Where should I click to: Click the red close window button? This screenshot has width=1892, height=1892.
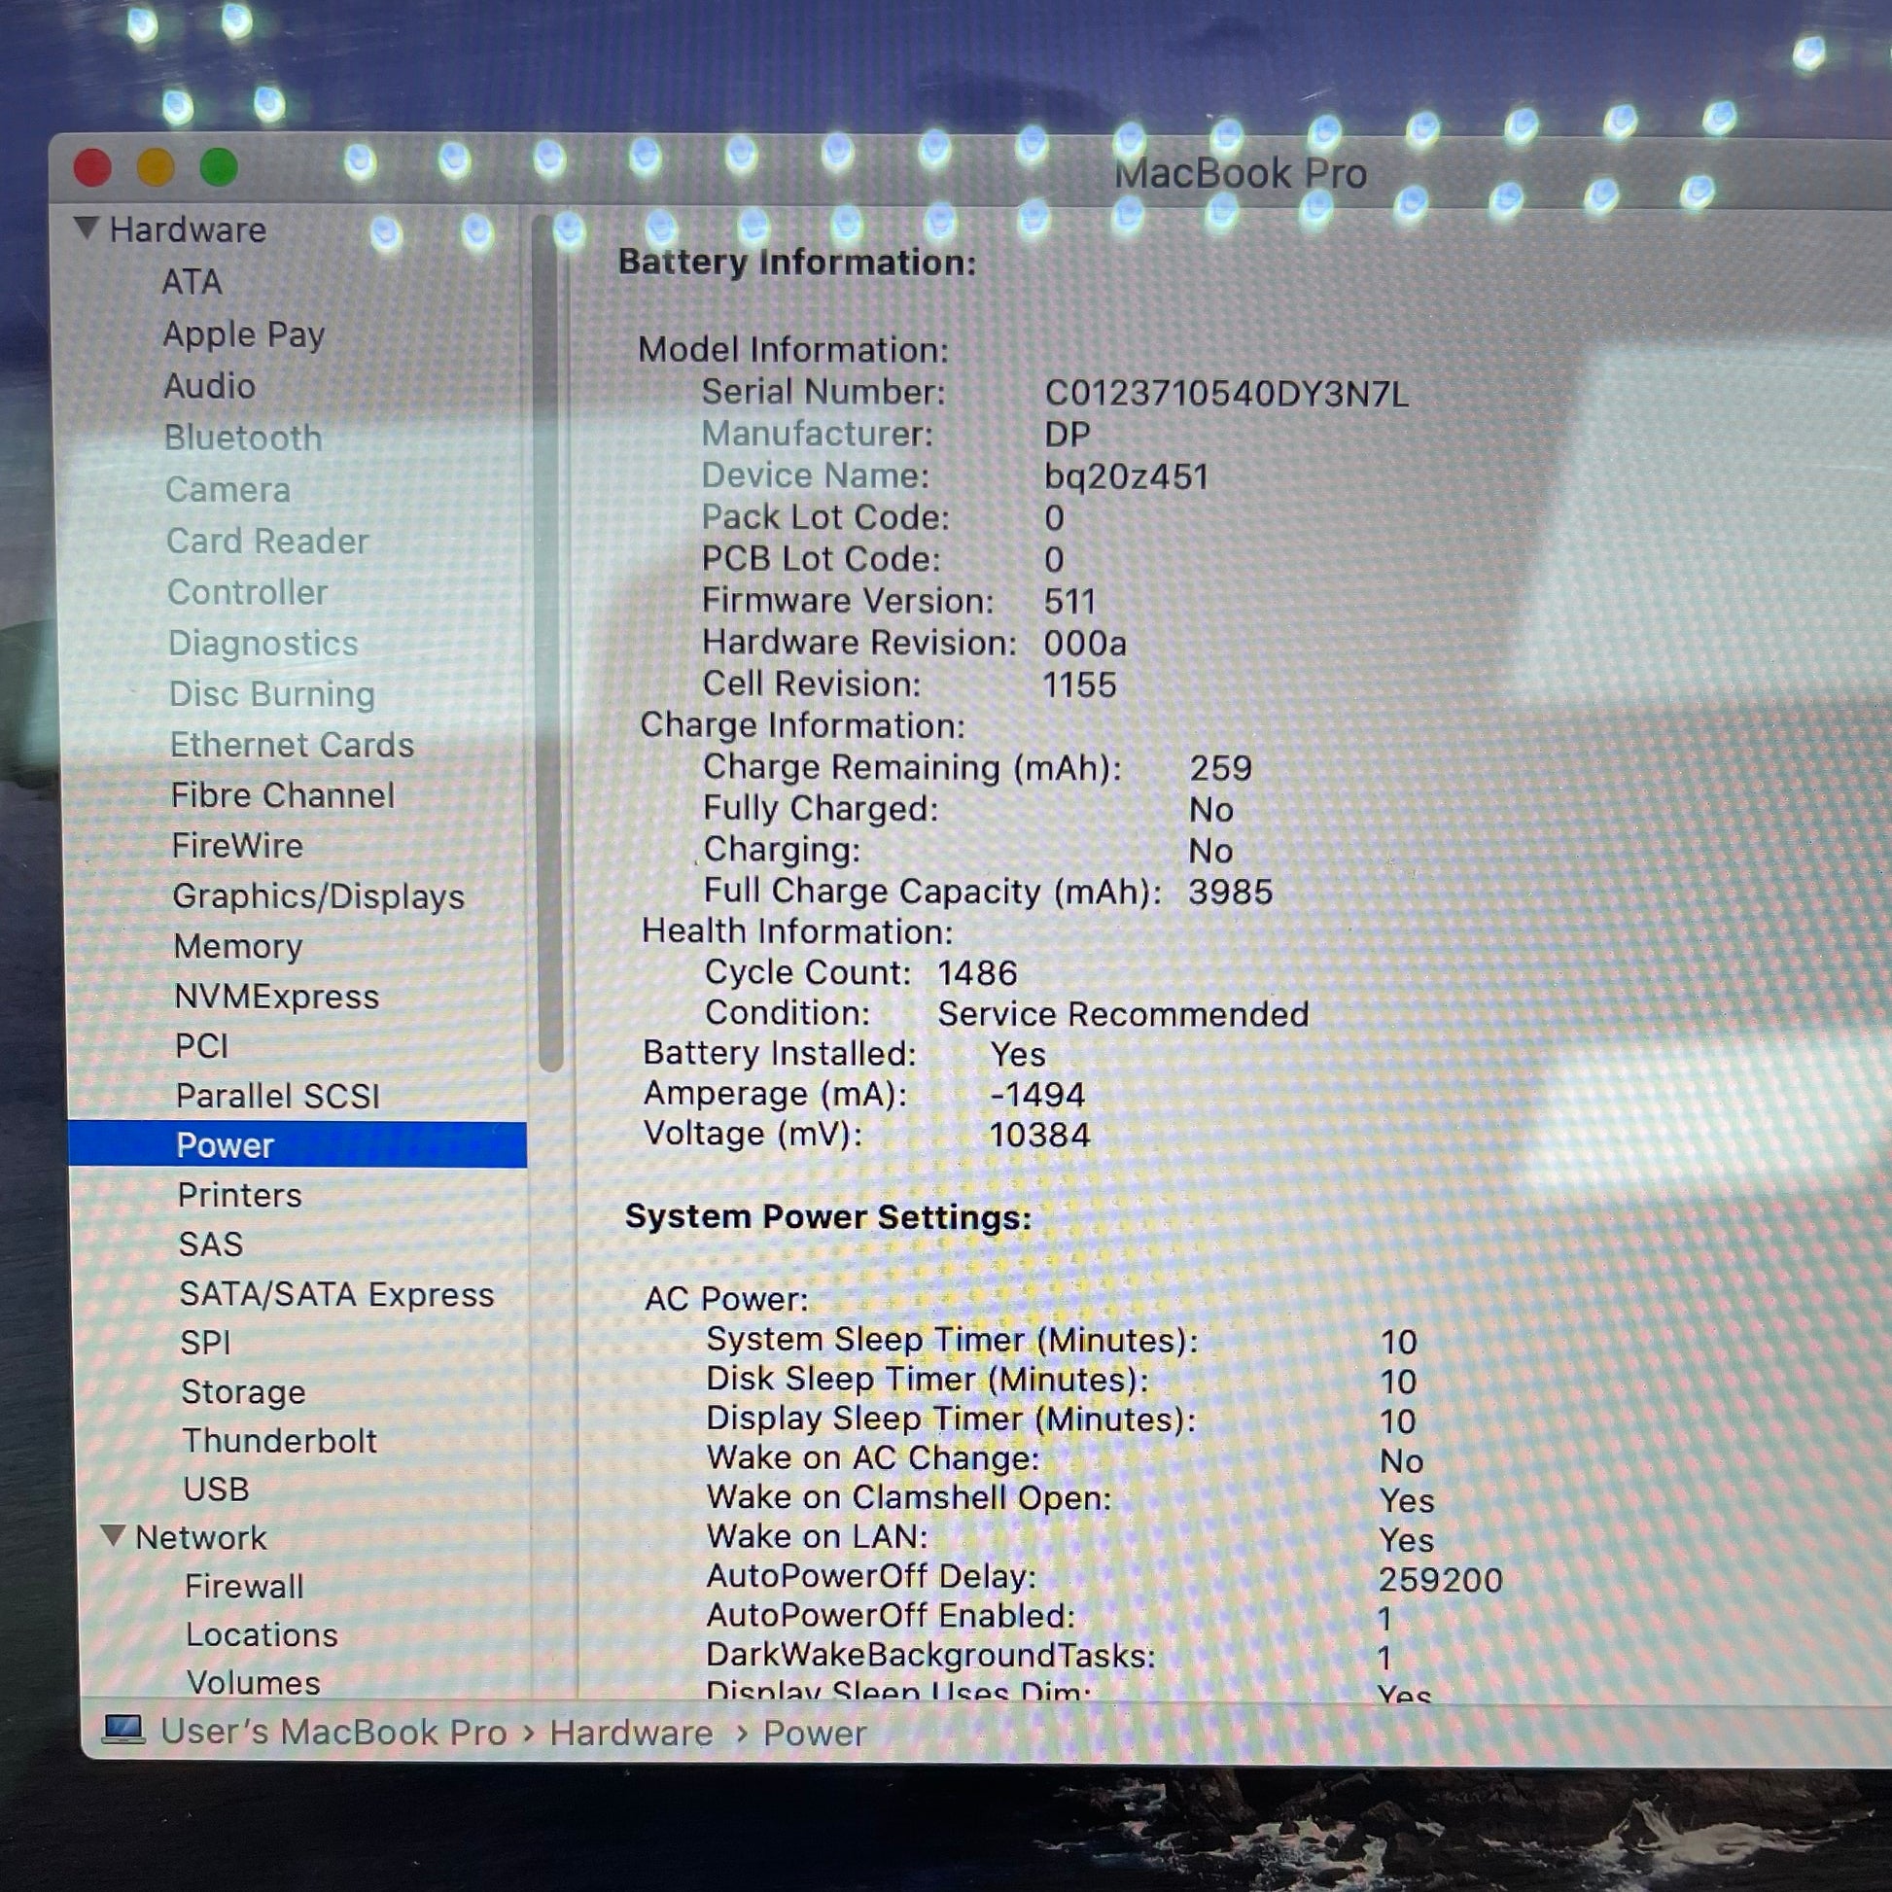coord(93,167)
